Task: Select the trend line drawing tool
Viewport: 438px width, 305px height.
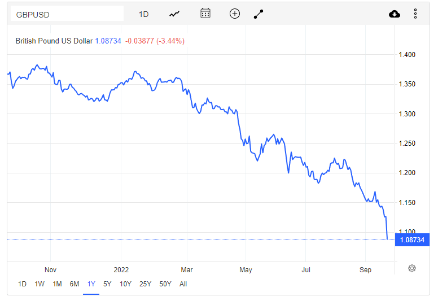Action: [259, 14]
